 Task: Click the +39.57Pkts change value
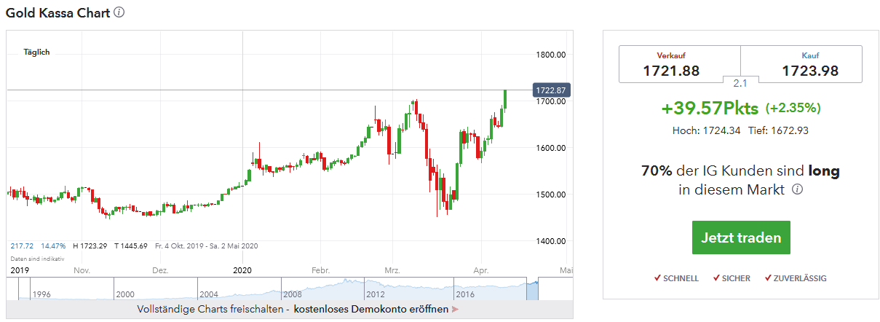point(710,109)
